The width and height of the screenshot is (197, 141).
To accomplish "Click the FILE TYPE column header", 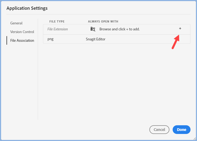I will coord(57,21).
